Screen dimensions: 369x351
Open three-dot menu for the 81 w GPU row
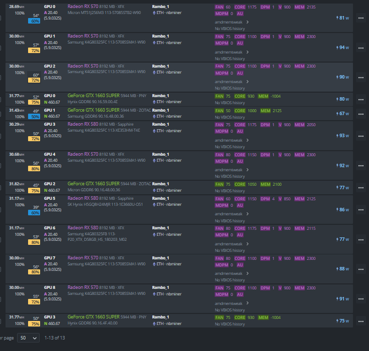tap(360, 18)
